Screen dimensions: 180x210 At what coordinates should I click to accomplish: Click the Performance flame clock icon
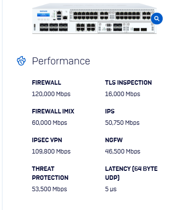coord(21,61)
